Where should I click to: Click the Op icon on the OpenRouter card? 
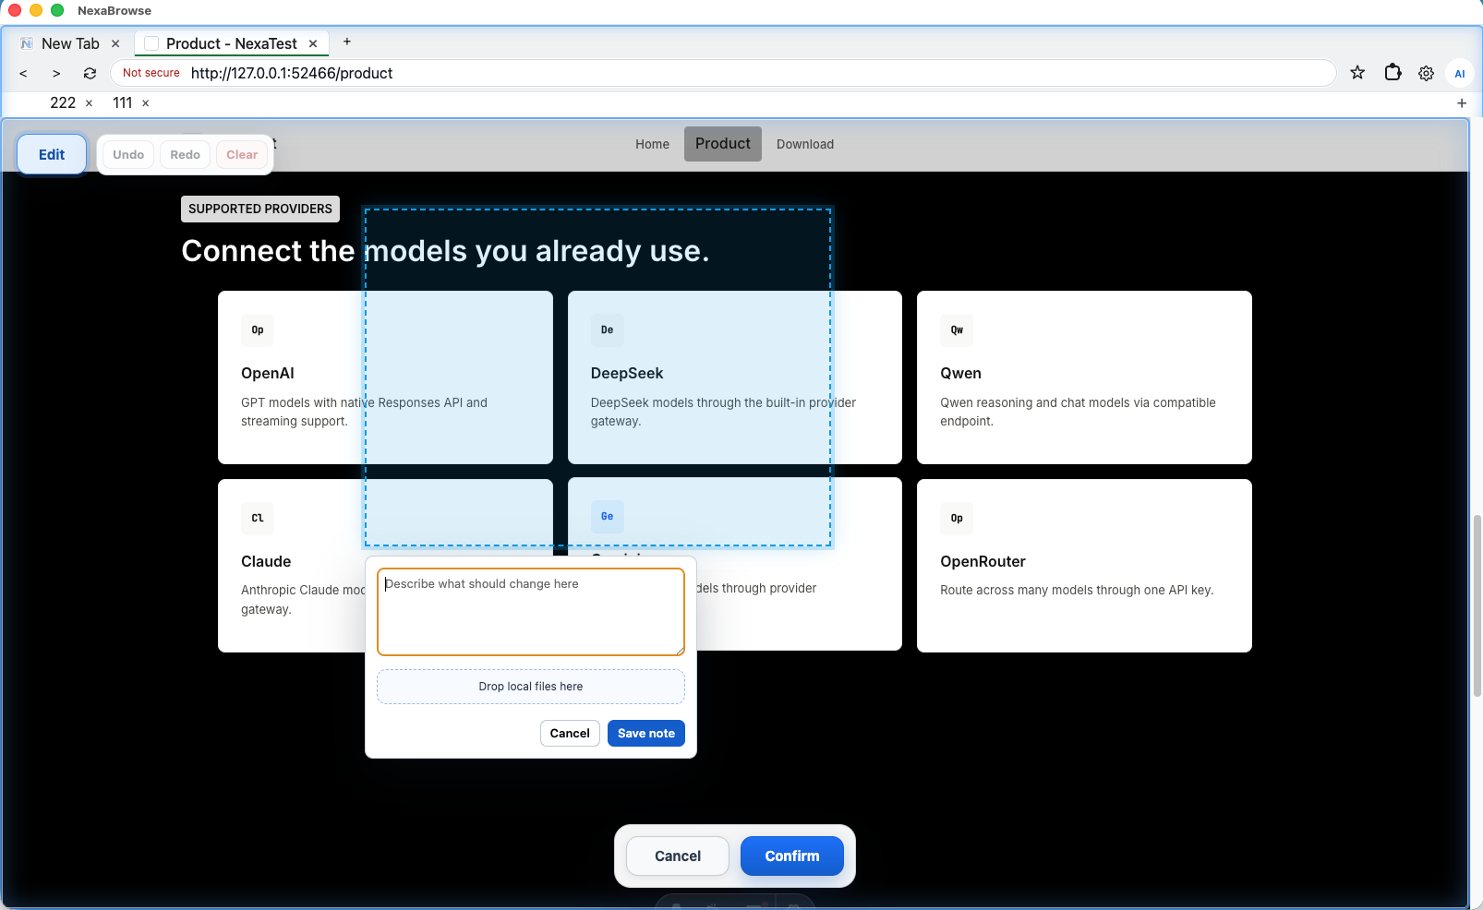tap(957, 519)
